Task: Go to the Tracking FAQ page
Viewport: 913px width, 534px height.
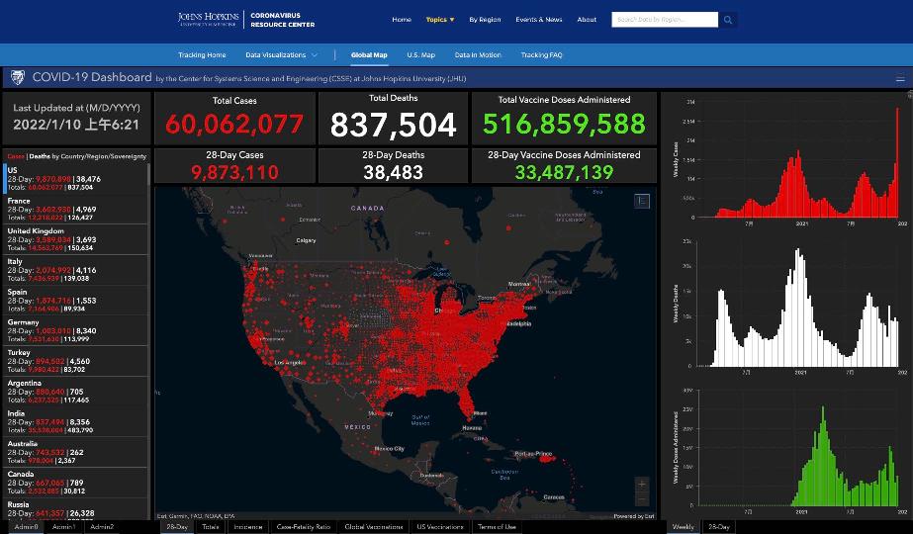Action: click(x=541, y=55)
